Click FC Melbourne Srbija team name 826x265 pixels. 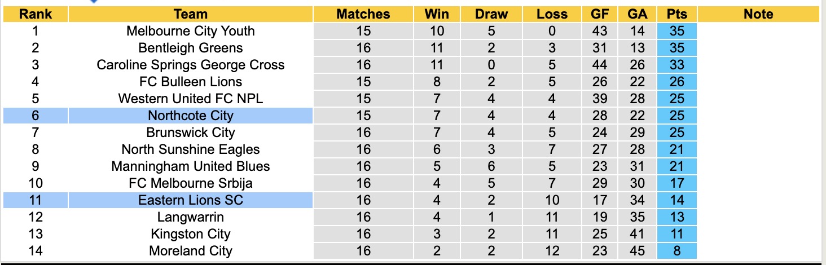191,183
